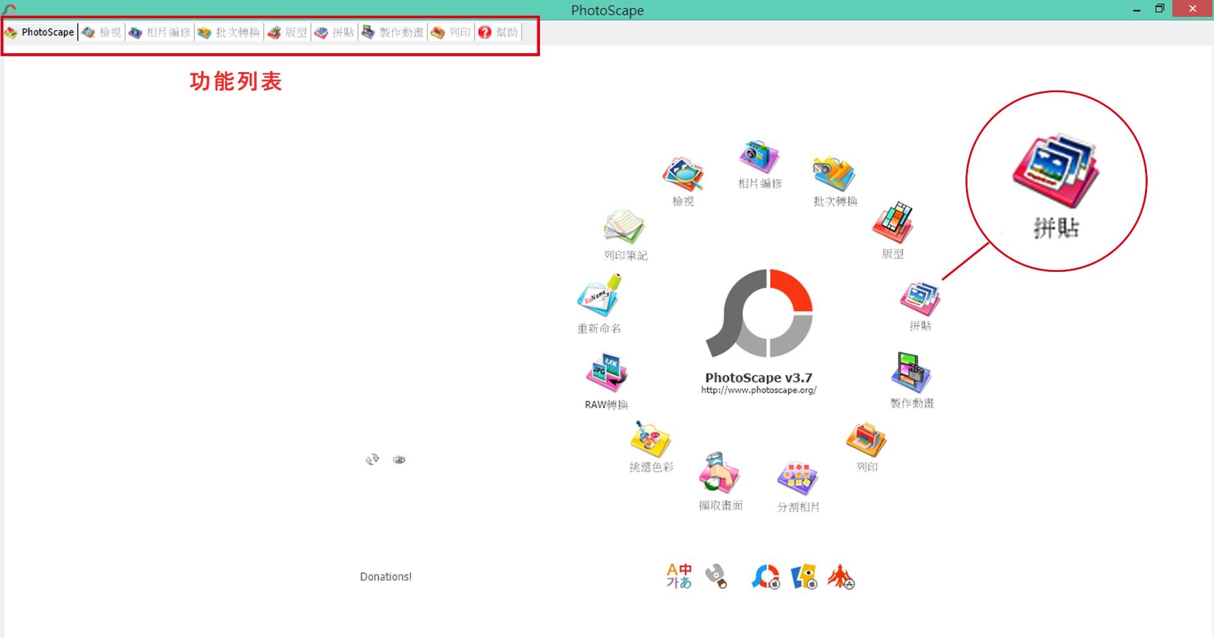This screenshot has width=1214, height=638.
Task: Select the PhotoScape home tab
Action: pyautogui.click(x=40, y=32)
